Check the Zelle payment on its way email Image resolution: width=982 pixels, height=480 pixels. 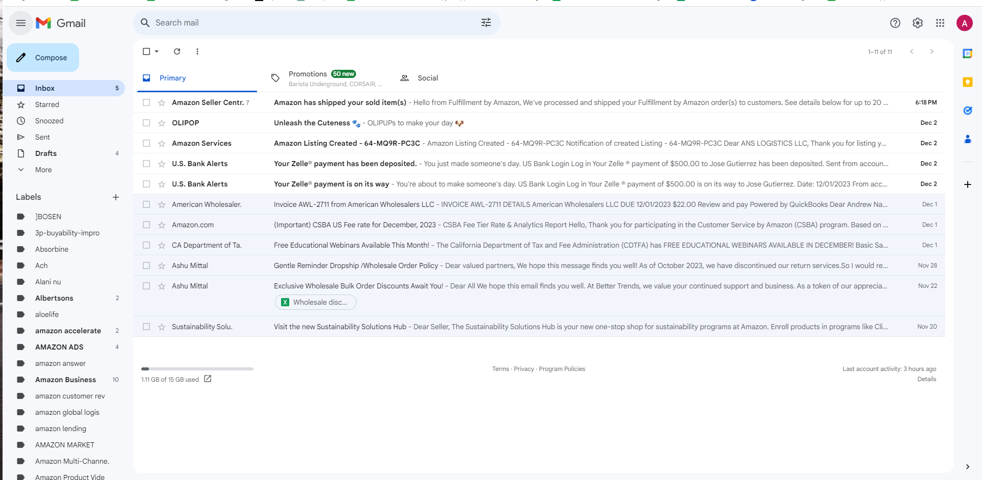pyautogui.click(x=146, y=184)
